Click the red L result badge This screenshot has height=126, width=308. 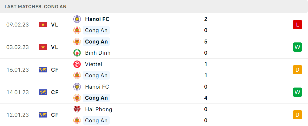tap(297, 24)
